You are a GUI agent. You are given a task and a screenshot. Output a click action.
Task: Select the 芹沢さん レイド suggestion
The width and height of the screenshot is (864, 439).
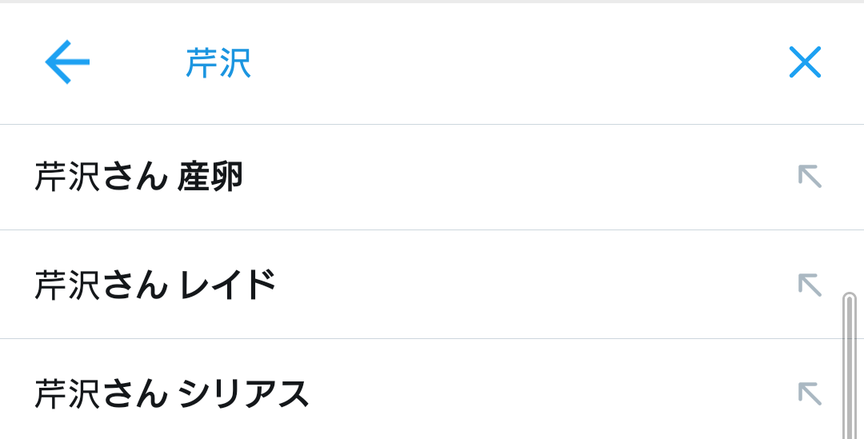155,285
